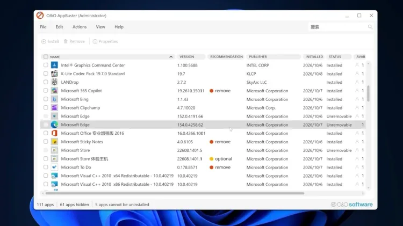Click the Visual C++ 2010 x64 icon
403x226 pixels.
tap(54, 176)
